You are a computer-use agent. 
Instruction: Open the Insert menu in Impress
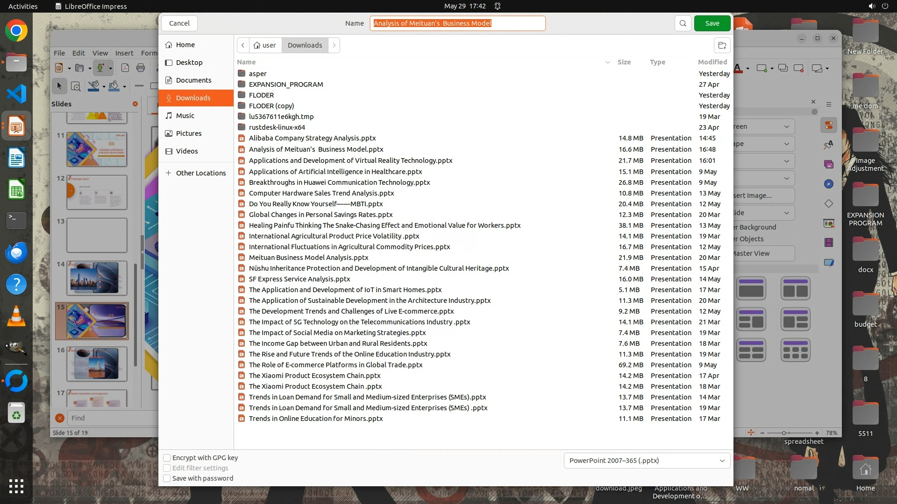point(124,53)
